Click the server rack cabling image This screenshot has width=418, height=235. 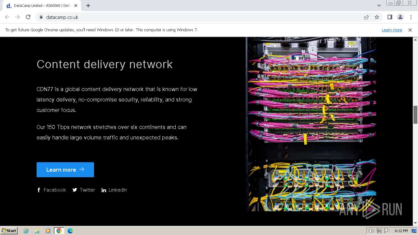click(311, 124)
